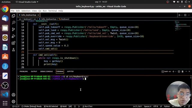Open the File menu
This screenshot has width=192, height=108.
(13, 11)
